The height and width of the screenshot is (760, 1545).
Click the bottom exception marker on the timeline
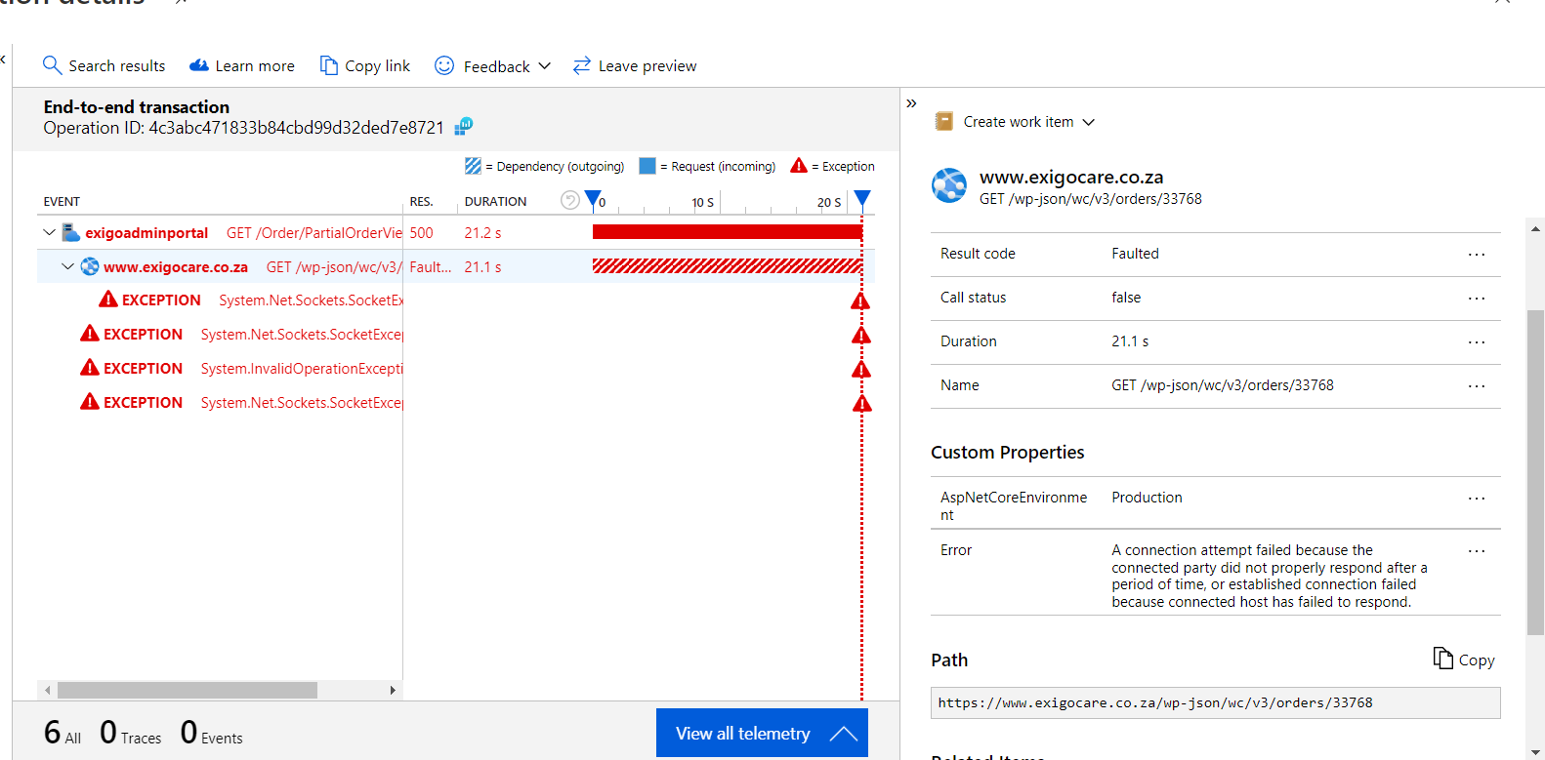[x=861, y=403]
